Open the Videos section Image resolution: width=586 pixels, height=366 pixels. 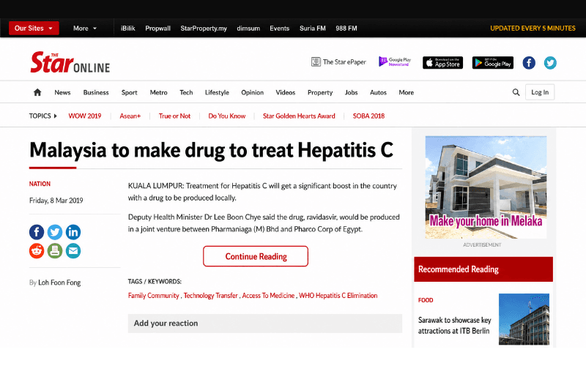[286, 92]
